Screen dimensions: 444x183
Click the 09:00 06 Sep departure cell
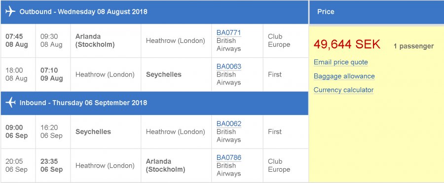(18, 132)
